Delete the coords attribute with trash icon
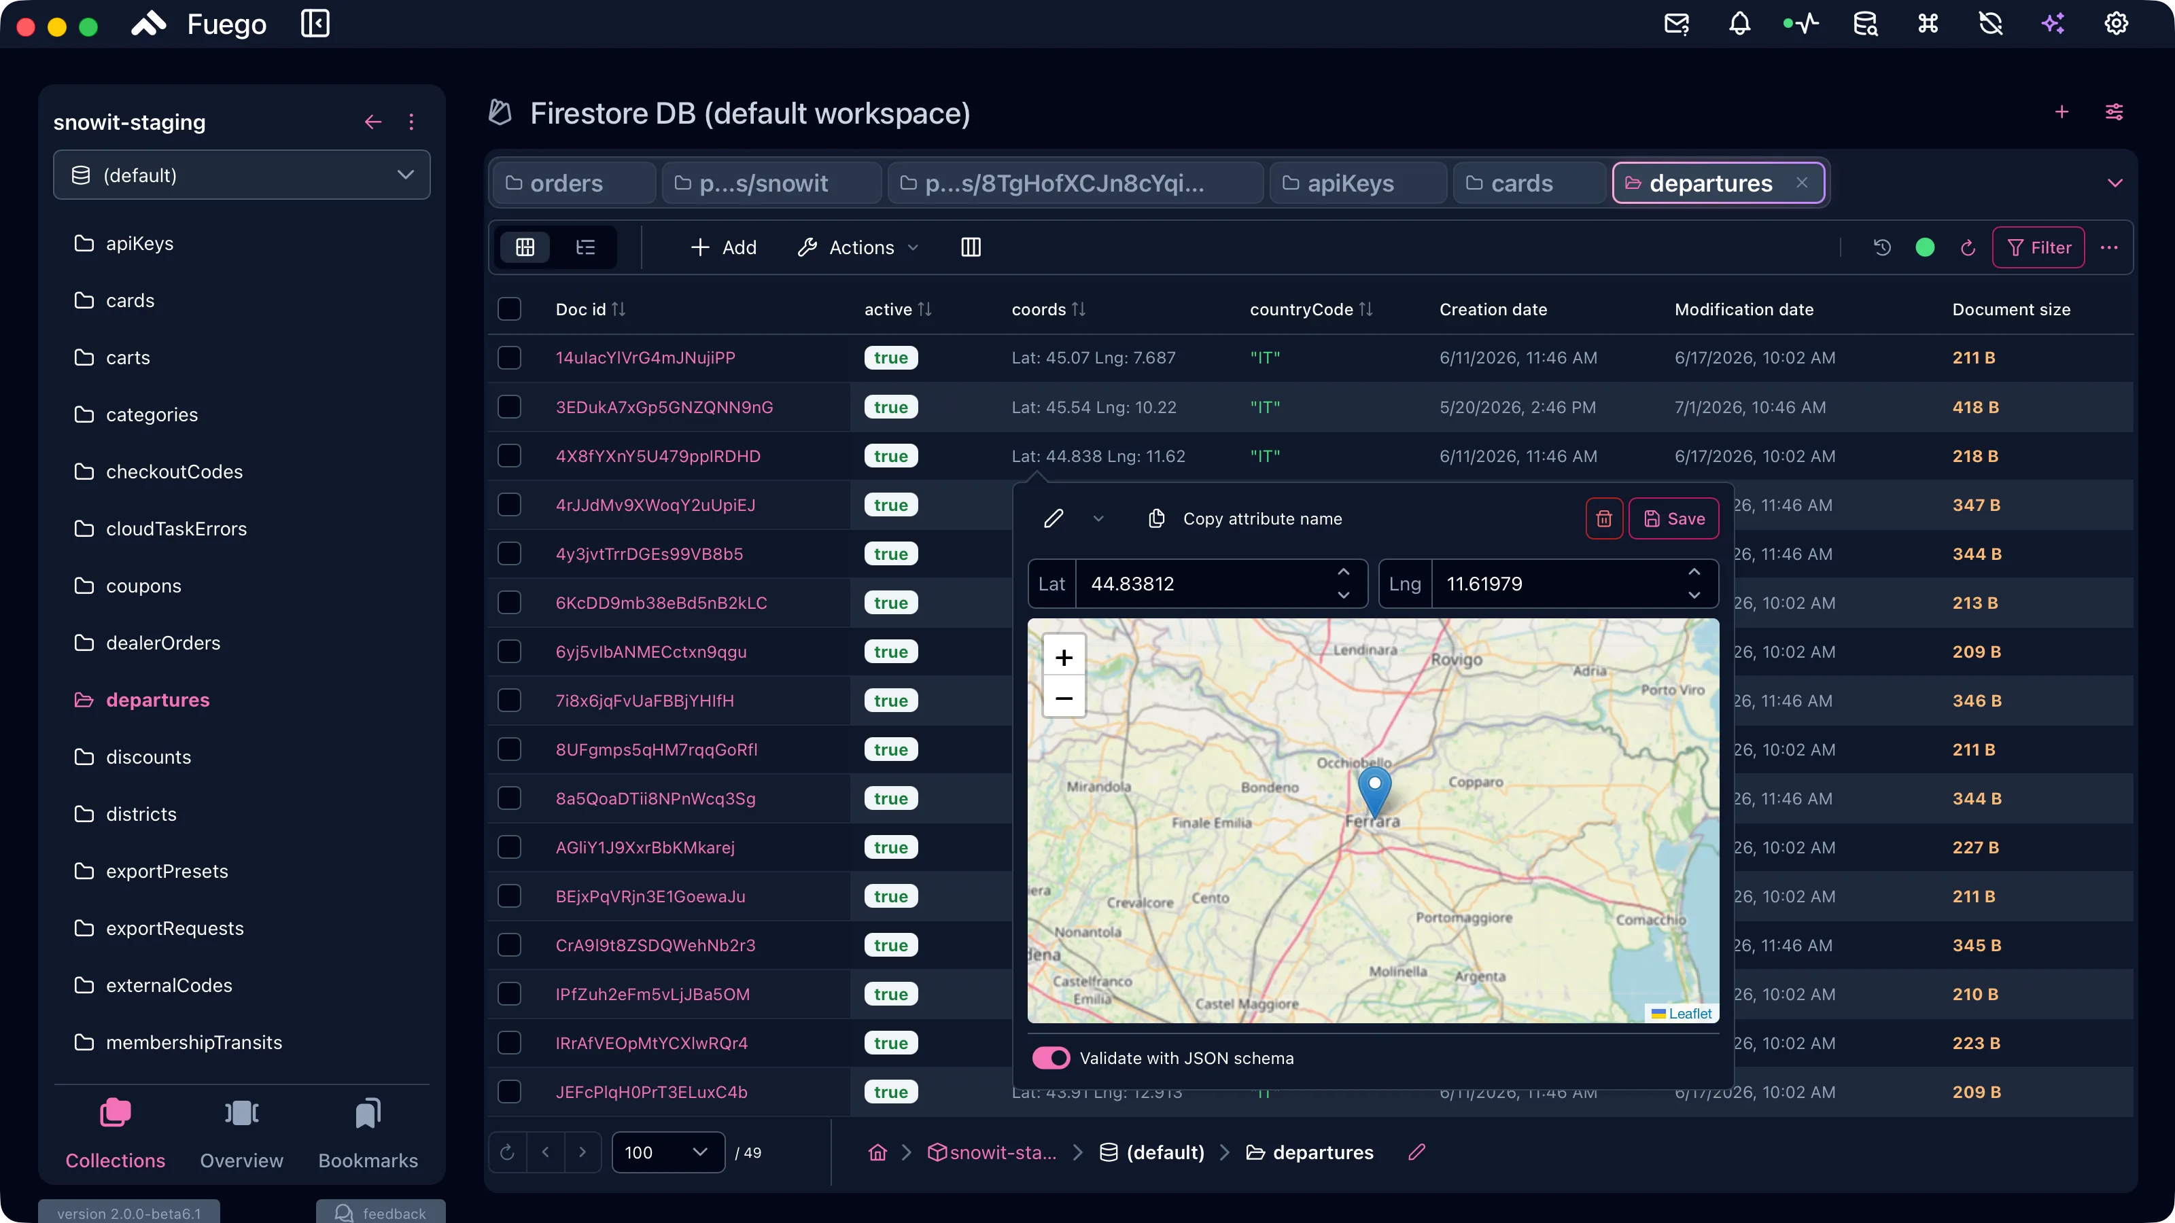The height and width of the screenshot is (1223, 2175). (x=1604, y=518)
